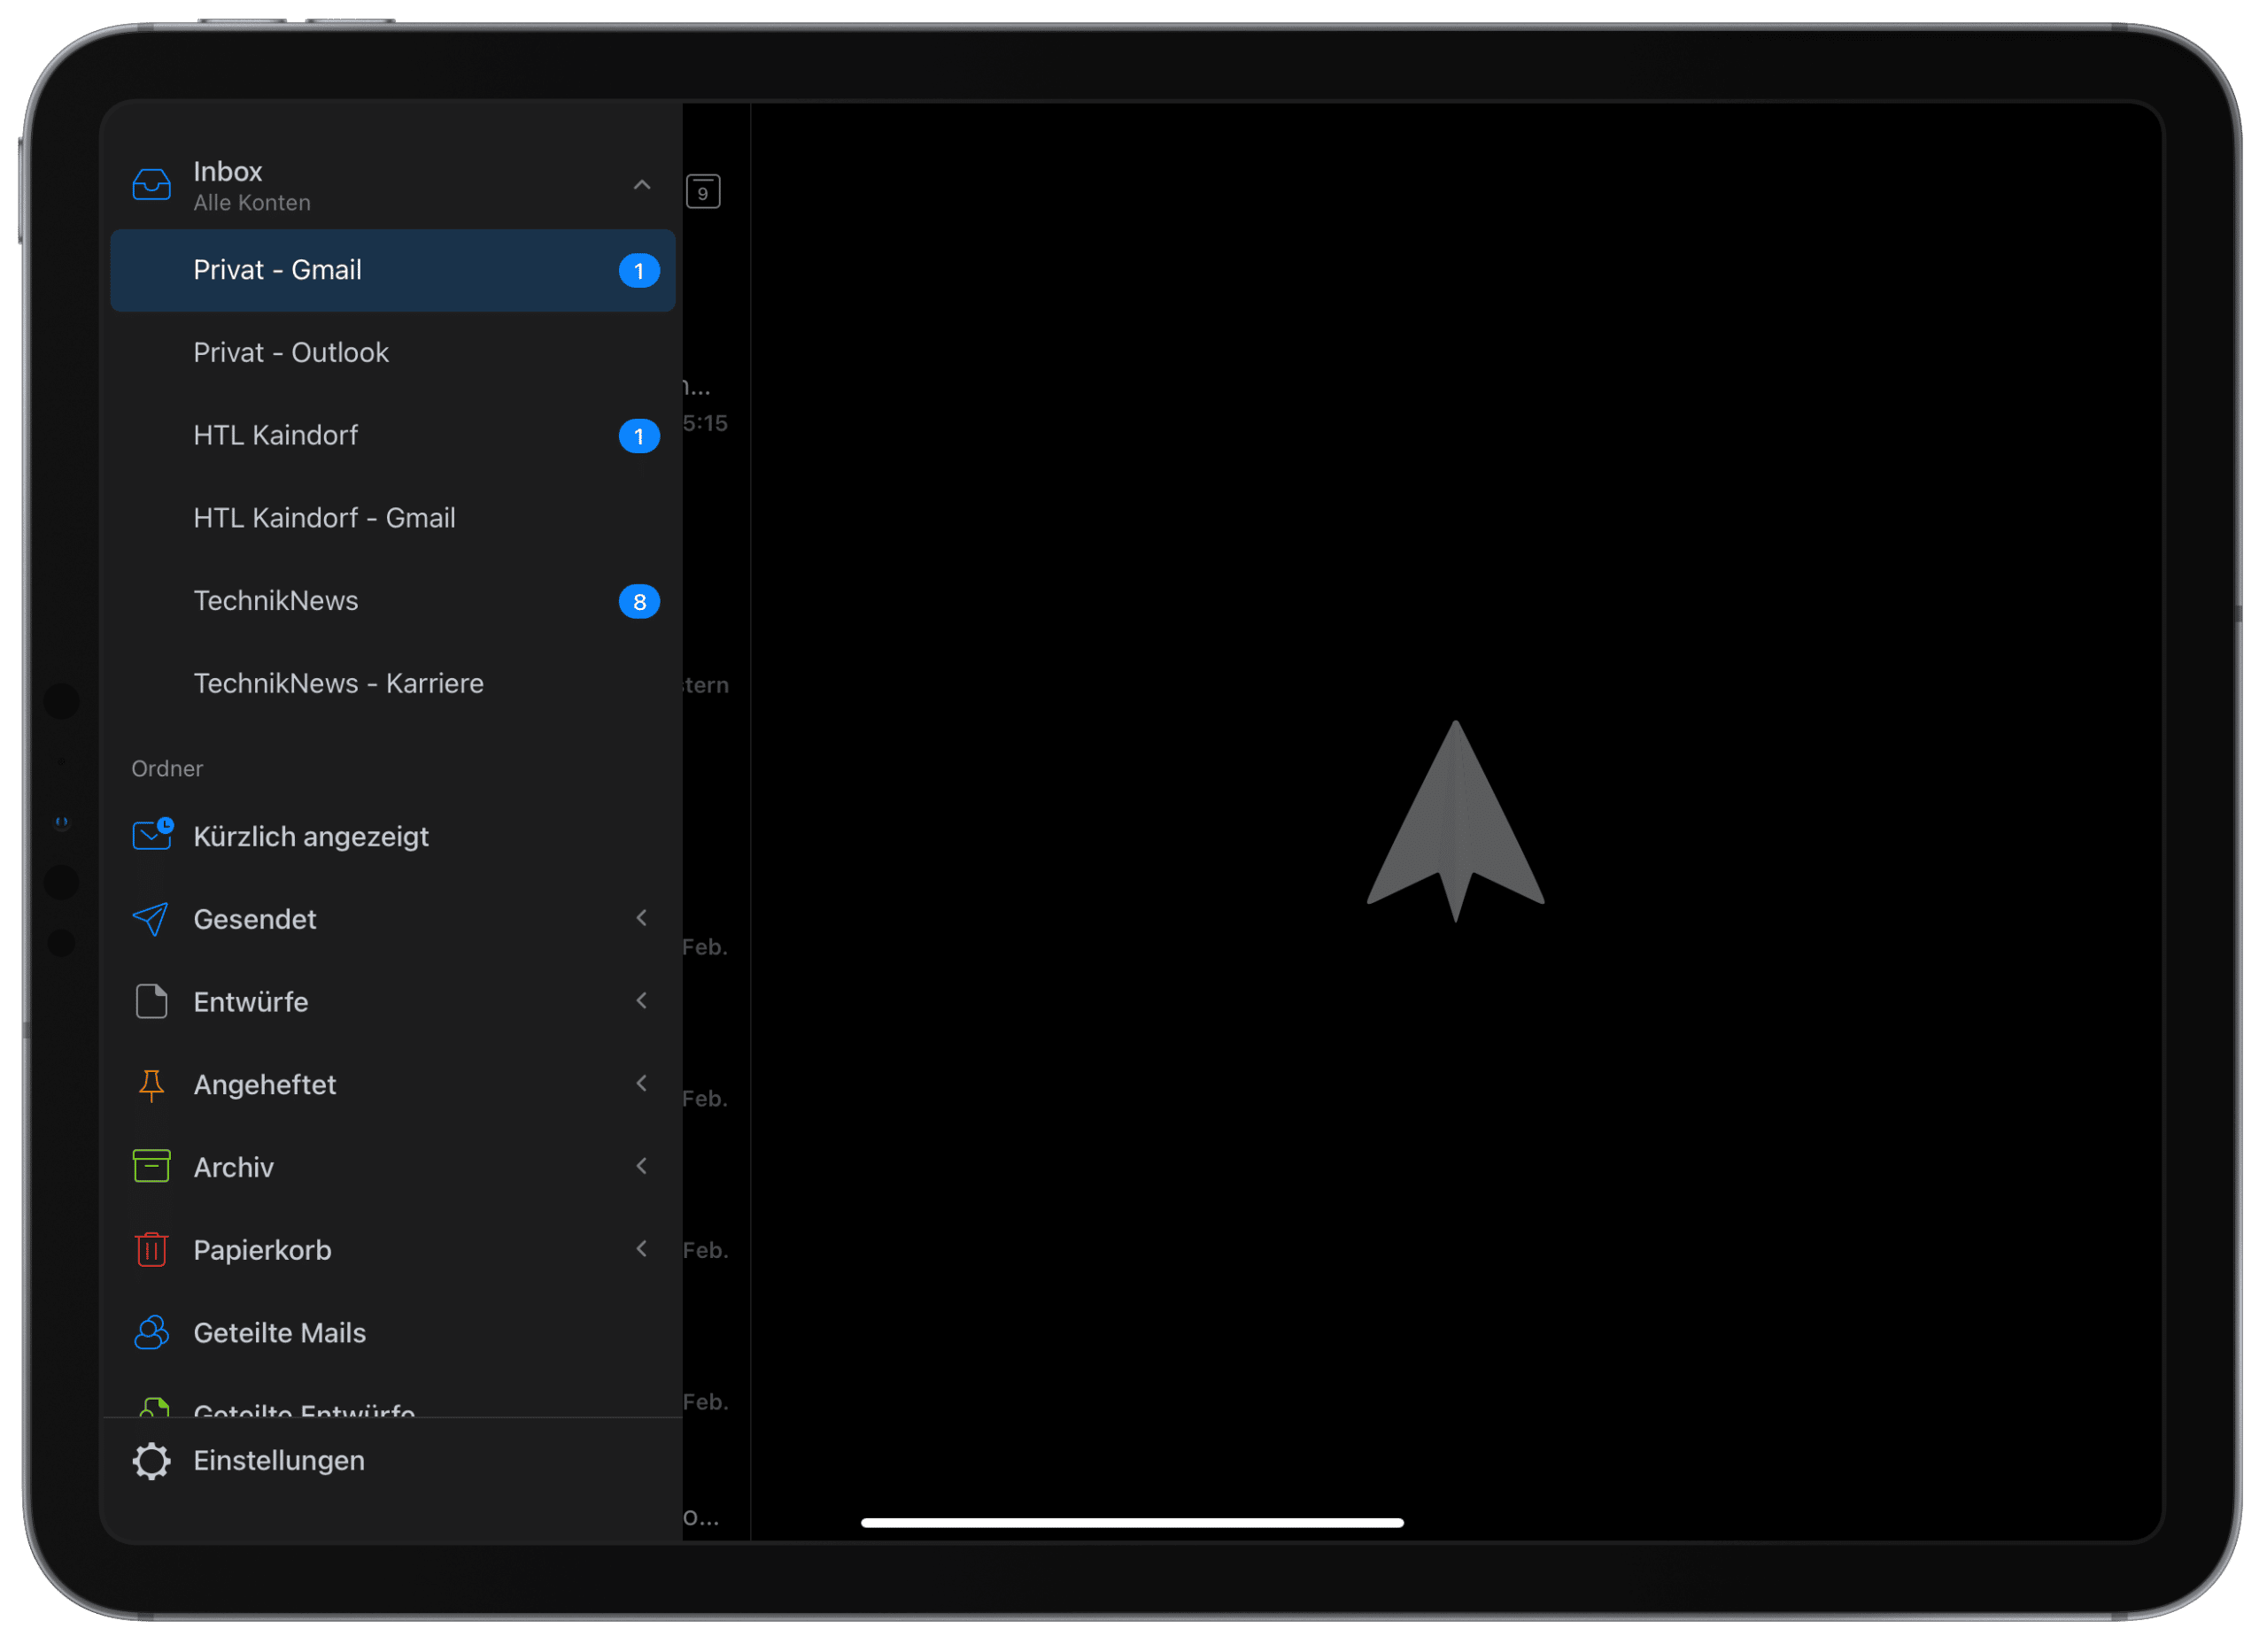Collapse the Inbox accounts list chevron

click(642, 185)
